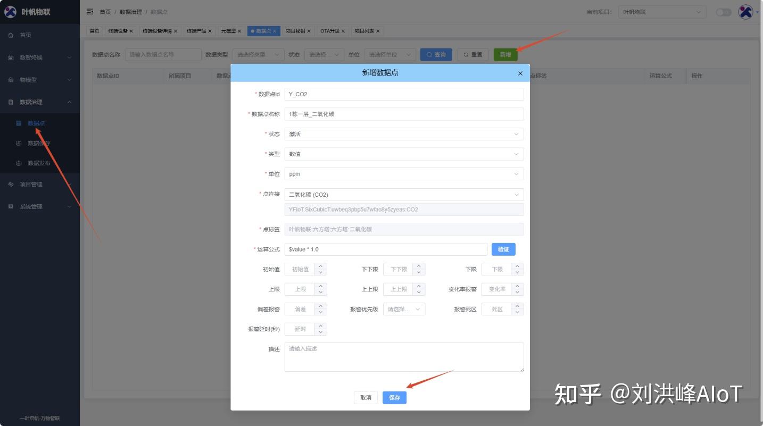This screenshot has width=763, height=426.
Task: Close the 元模型 tab with its X
Action: pos(239,31)
